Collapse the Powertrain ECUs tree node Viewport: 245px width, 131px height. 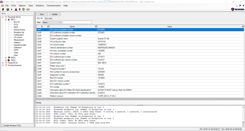(3, 17)
